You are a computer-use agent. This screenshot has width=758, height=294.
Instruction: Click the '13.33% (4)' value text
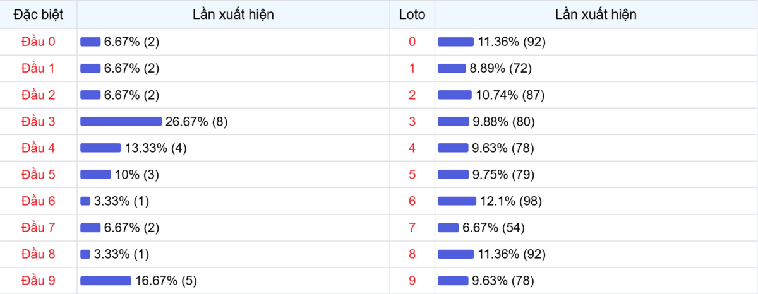point(155,148)
